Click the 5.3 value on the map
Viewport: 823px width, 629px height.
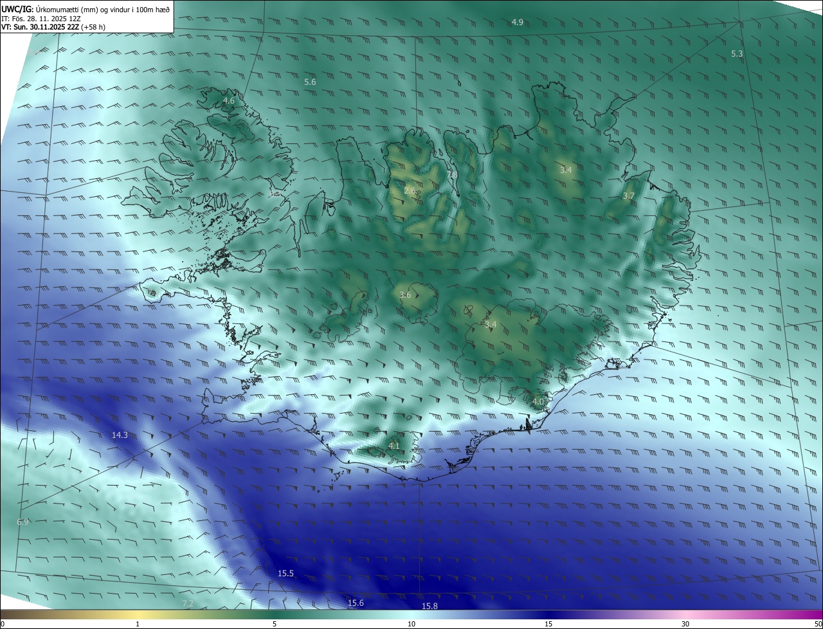pyautogui.click(x=737, y=54)
